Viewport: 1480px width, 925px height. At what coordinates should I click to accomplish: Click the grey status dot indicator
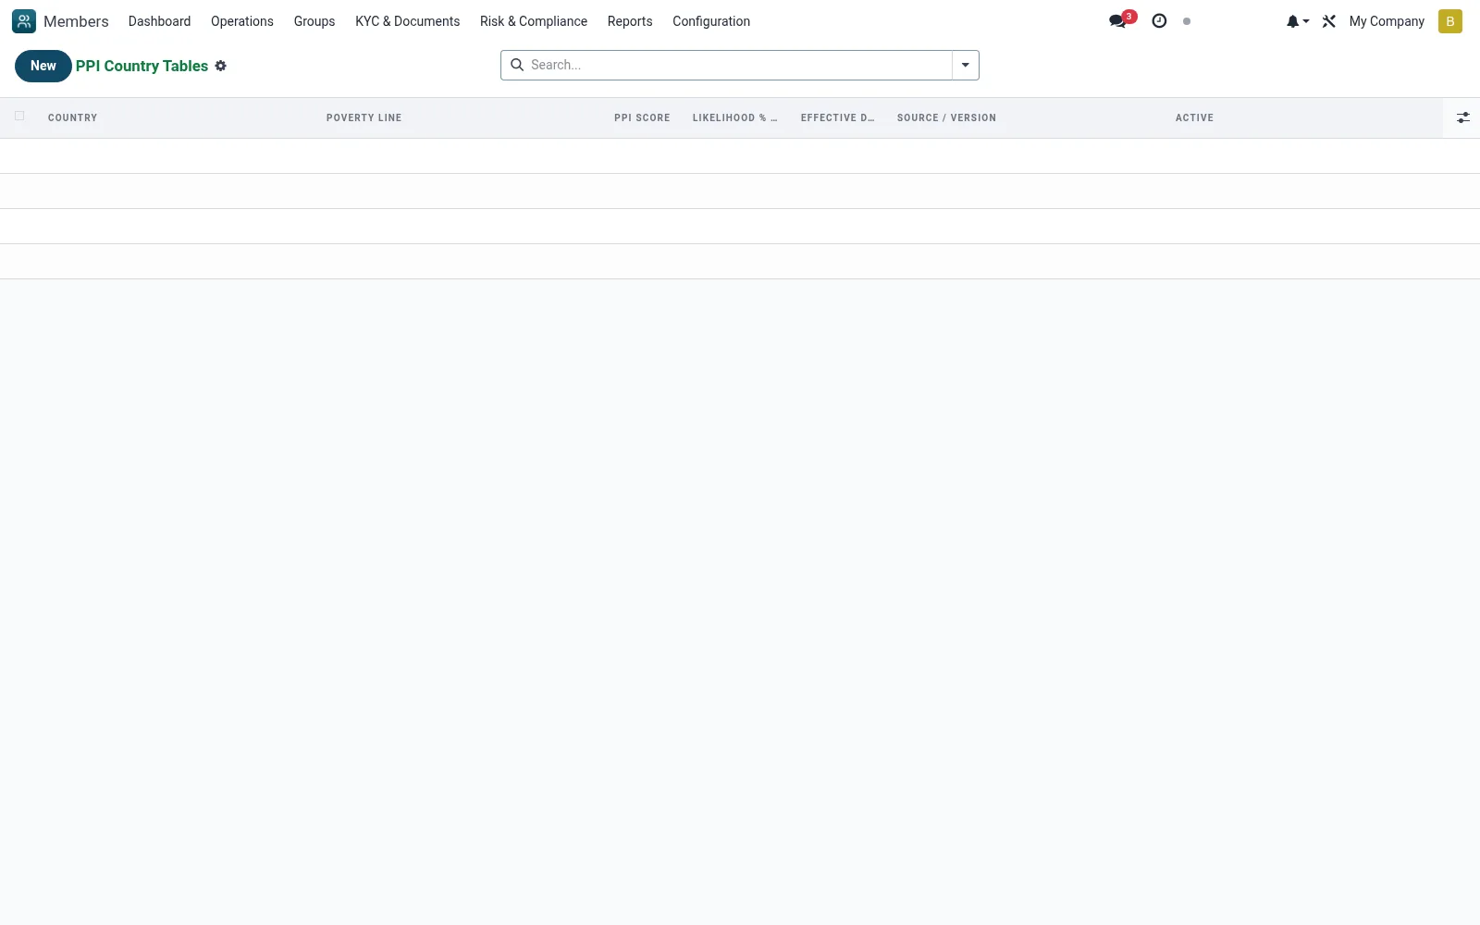tap(1187, 21)
